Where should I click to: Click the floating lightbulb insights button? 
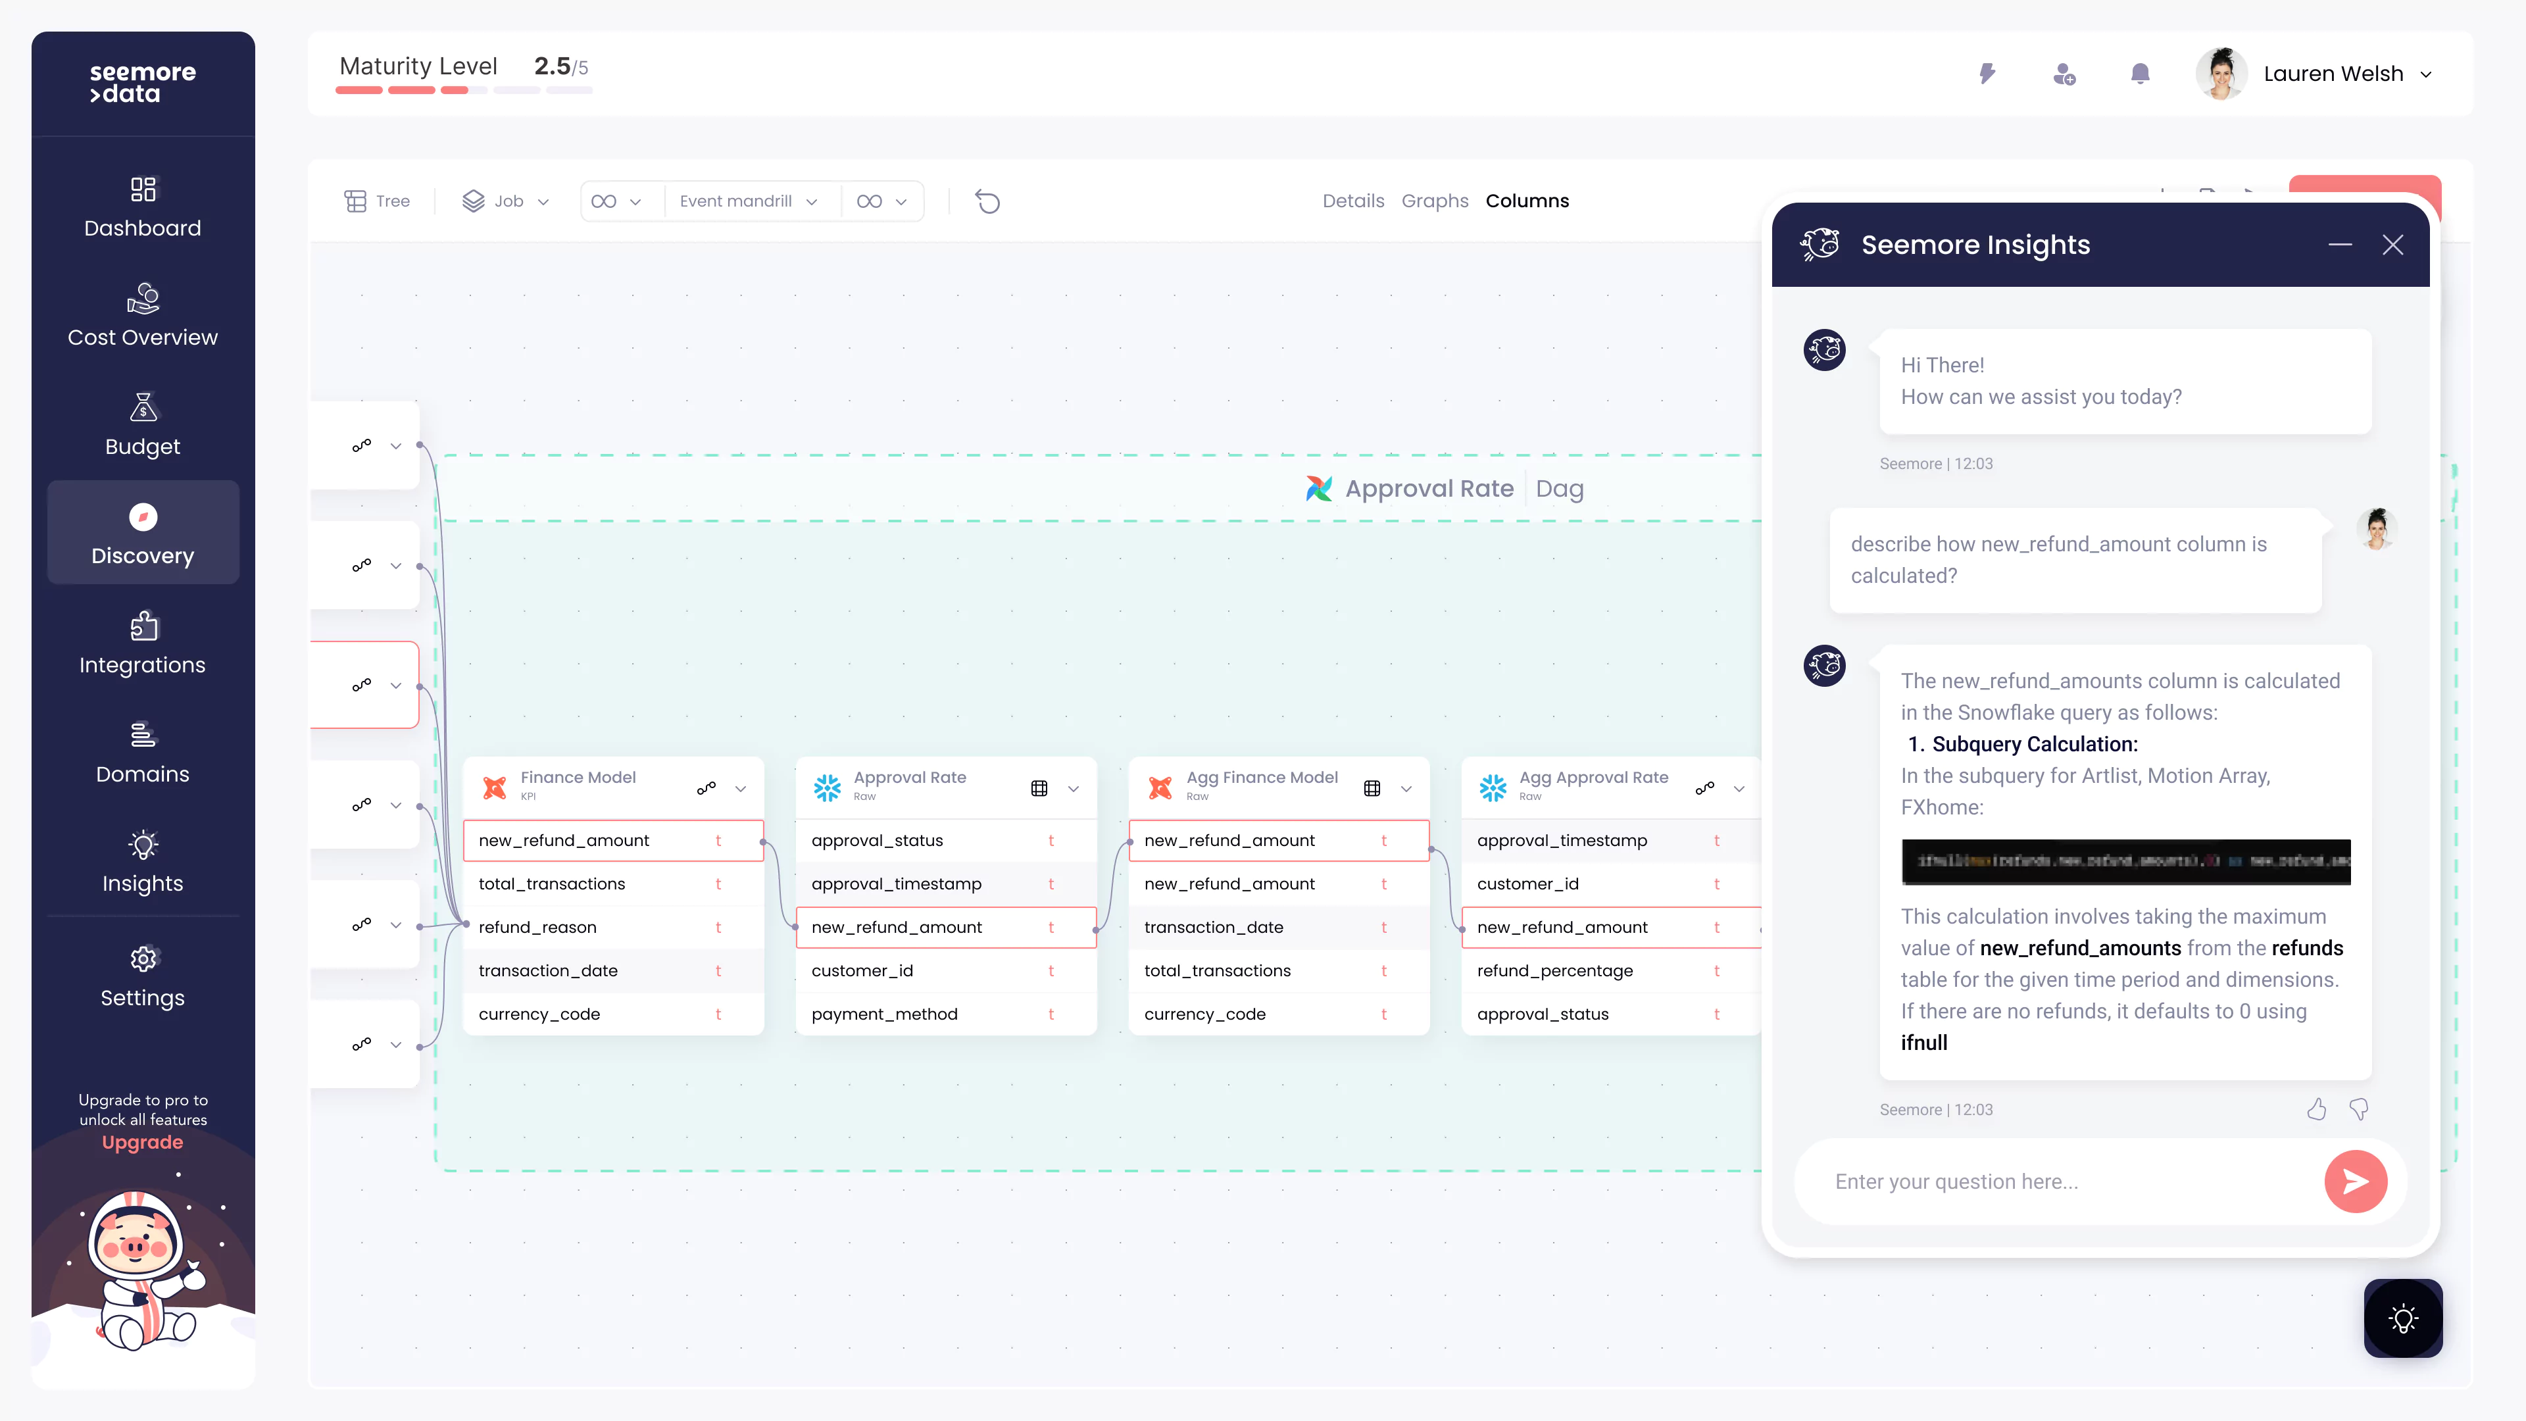click(2402, 1318)
